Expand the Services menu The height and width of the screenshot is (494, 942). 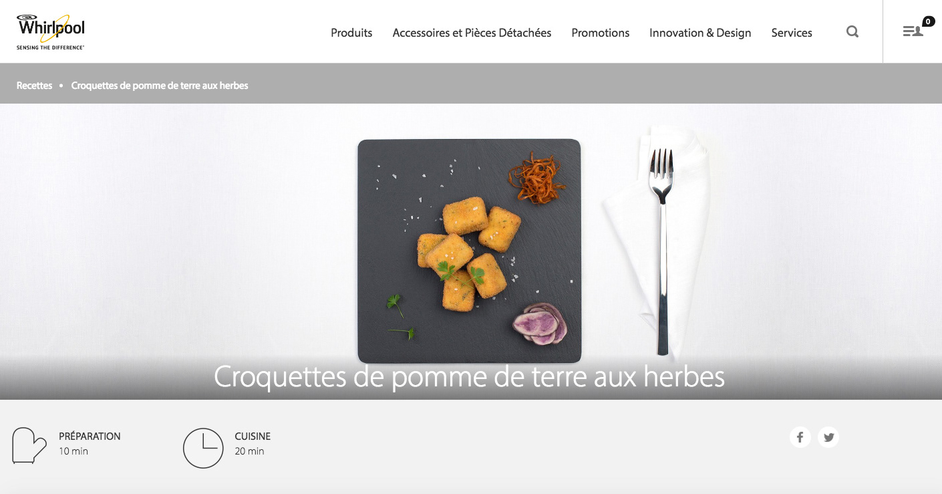792,33
